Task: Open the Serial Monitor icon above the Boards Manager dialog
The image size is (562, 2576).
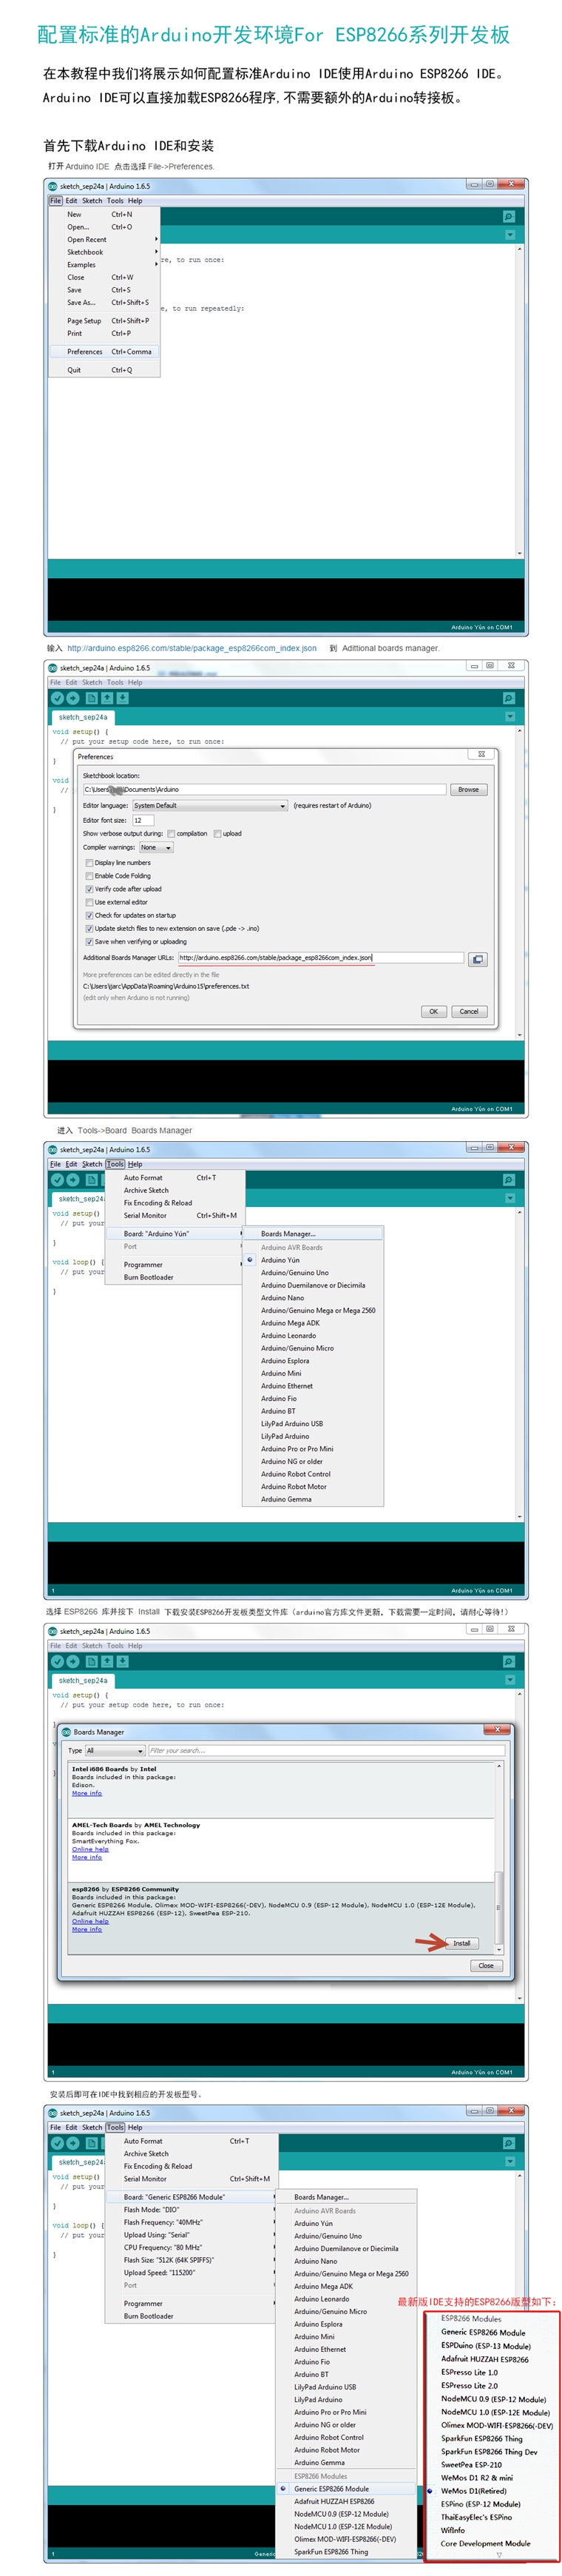Action: pos(508,1661)
